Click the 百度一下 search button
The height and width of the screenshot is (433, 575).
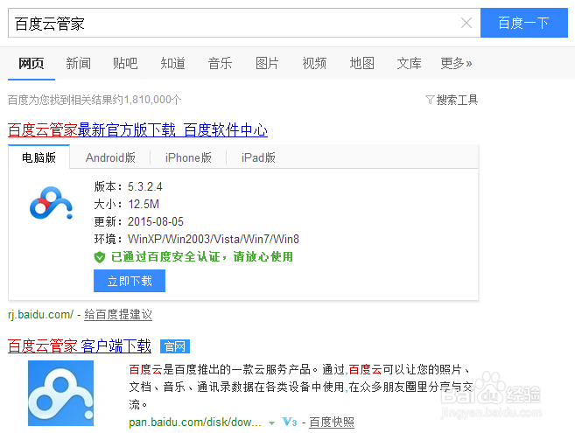click(x=523, y=23)
